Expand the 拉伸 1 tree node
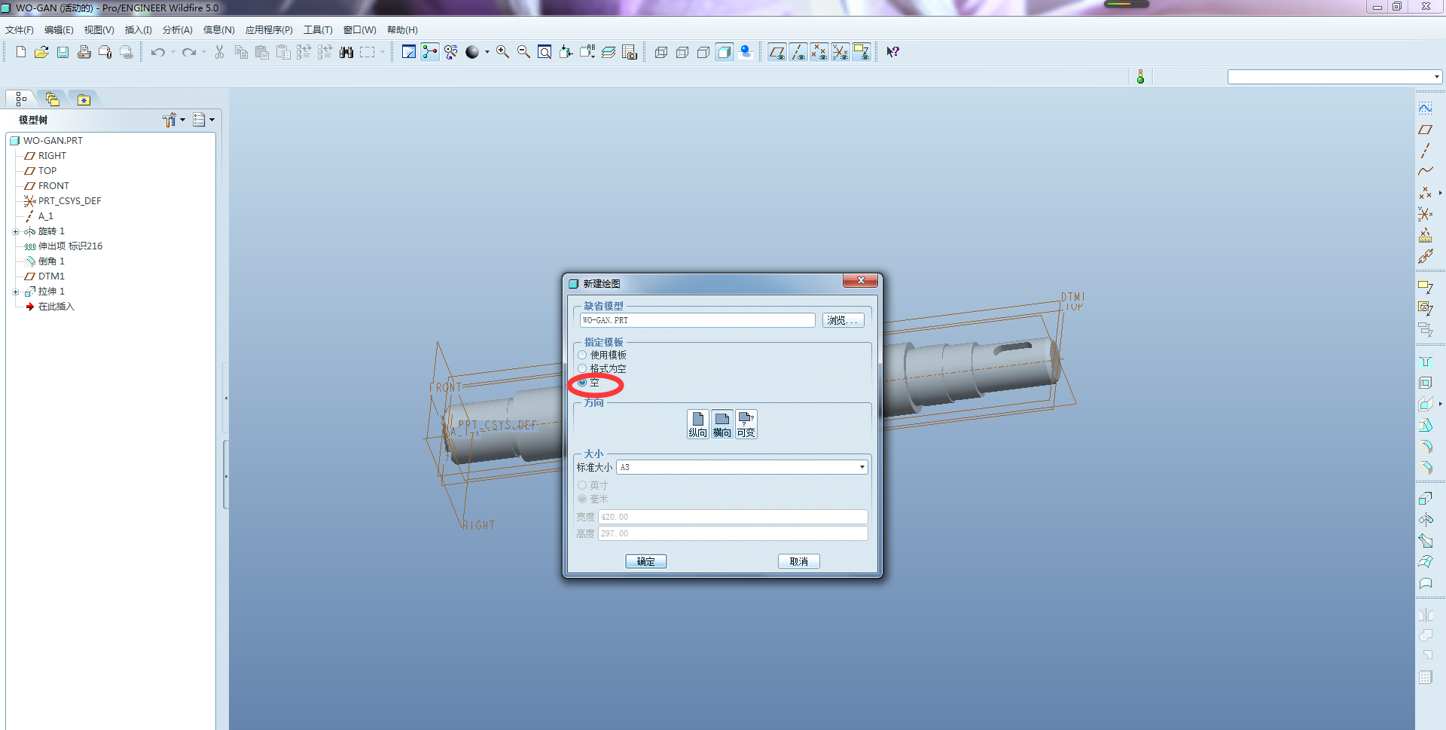Viewport: 1446px width, 730px height. [16, 292]
